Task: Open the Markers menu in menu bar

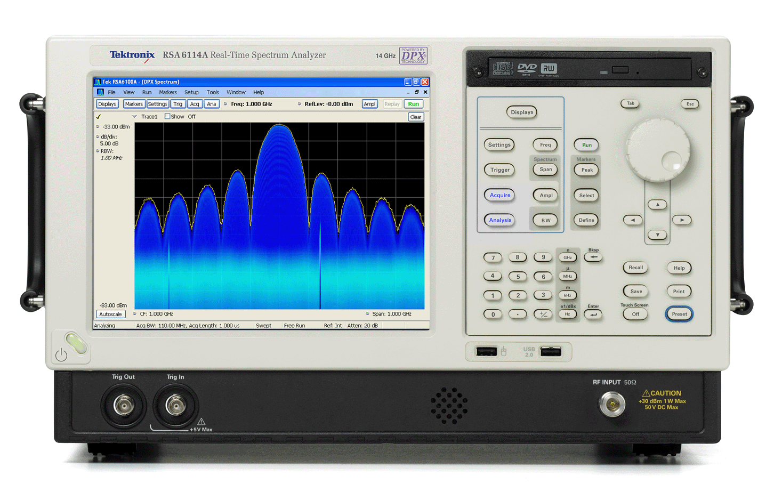Action: (168, 92)
